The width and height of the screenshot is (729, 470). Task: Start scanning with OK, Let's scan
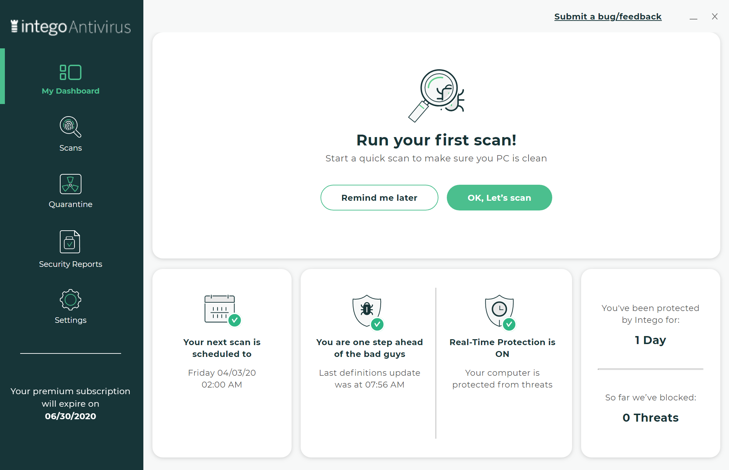499,198
